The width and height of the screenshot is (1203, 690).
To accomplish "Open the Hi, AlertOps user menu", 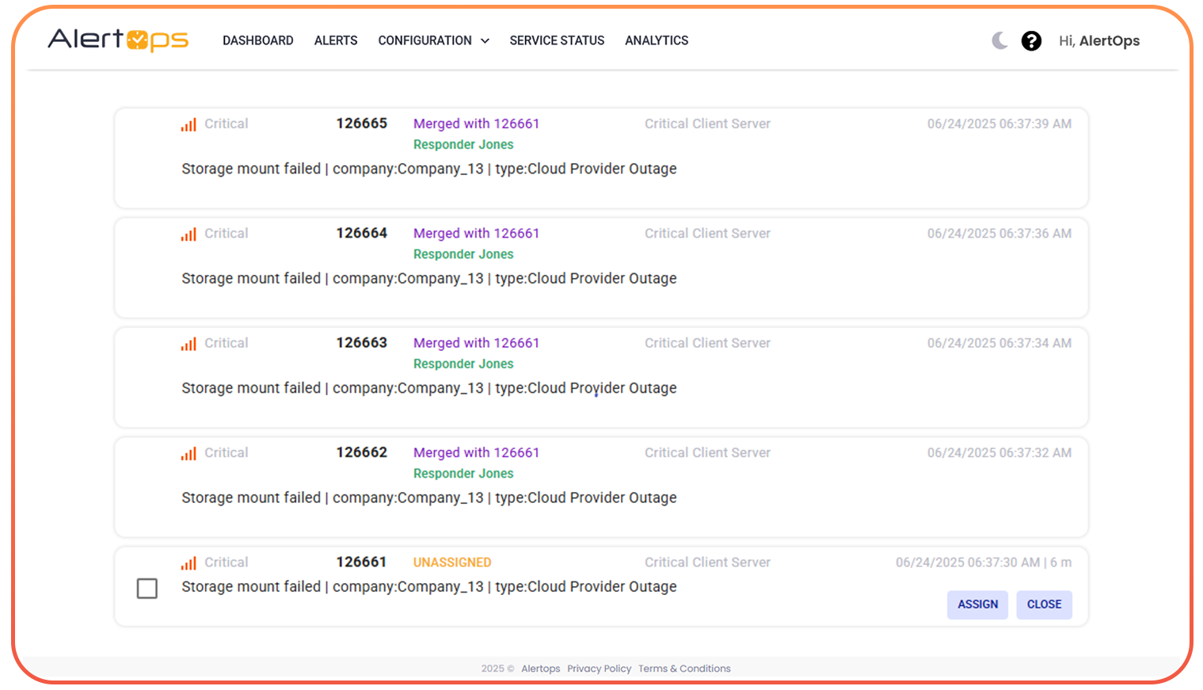I will (x=1098, y=40).
